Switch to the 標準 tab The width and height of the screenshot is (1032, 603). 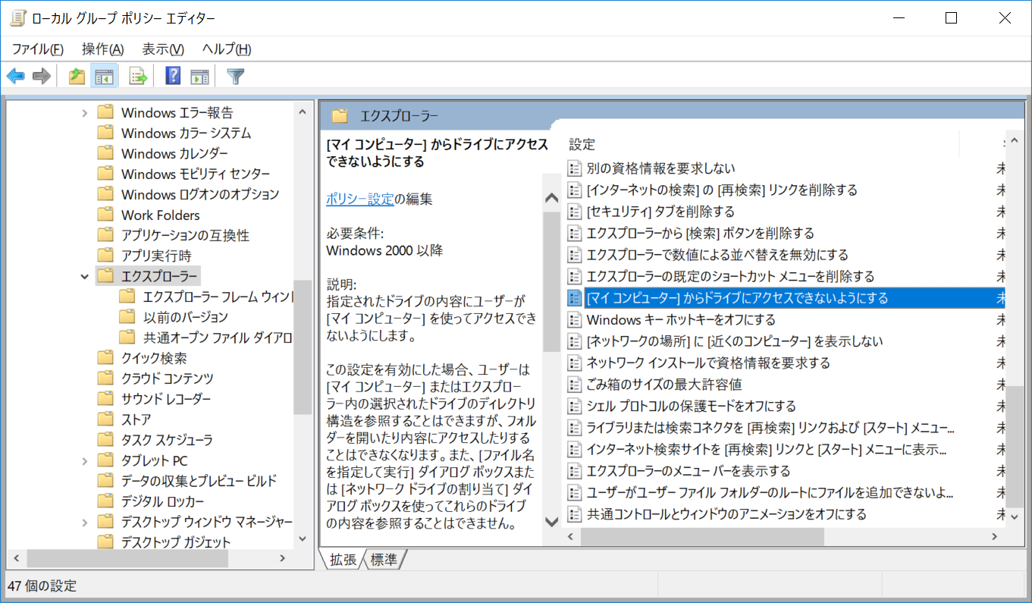[x=384, y=560]
